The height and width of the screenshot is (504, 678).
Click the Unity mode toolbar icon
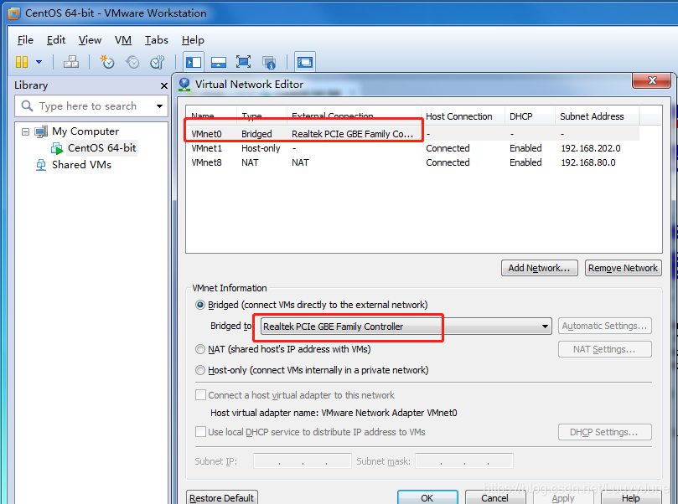point(269,63)
